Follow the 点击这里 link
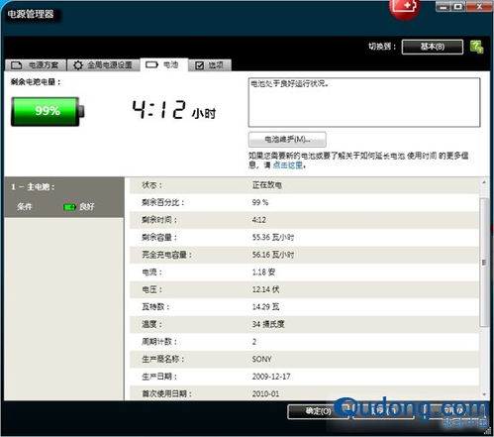494x437 pixels. [x=287, y=164]
